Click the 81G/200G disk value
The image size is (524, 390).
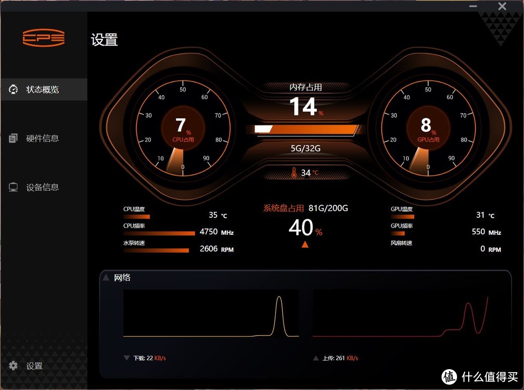pos(328,208)
